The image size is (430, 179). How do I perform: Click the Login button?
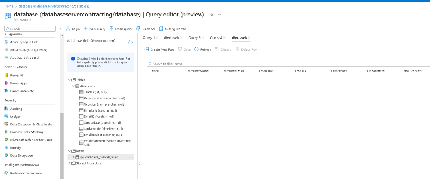[73, 29]
